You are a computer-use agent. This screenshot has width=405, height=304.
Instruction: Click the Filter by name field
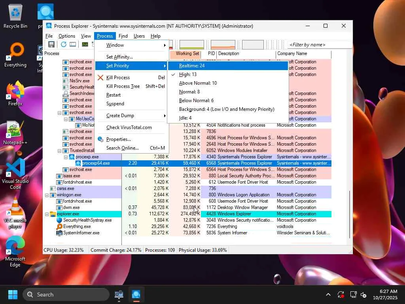pos(319,45)
